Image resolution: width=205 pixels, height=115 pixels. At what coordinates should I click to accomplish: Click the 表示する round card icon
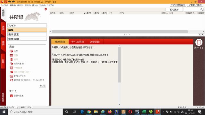click(x=199, y=42)
